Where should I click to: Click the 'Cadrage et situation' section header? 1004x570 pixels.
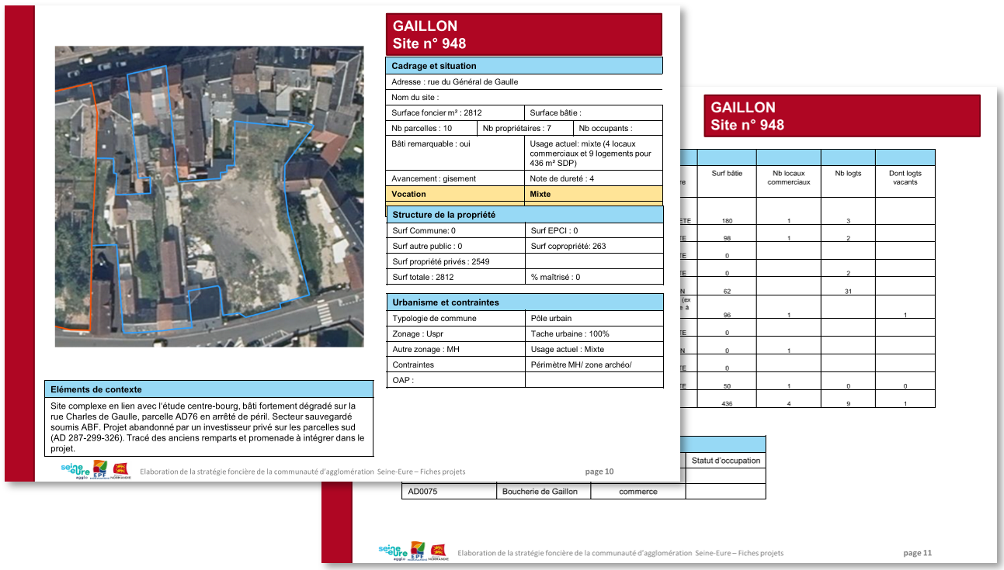(x=524, y=66)
